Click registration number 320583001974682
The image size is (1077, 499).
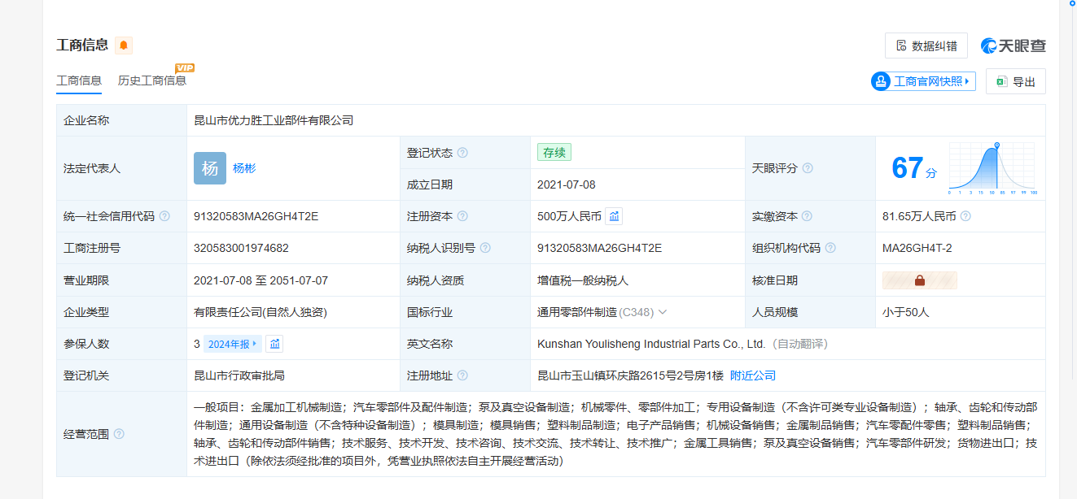point(241,248)
